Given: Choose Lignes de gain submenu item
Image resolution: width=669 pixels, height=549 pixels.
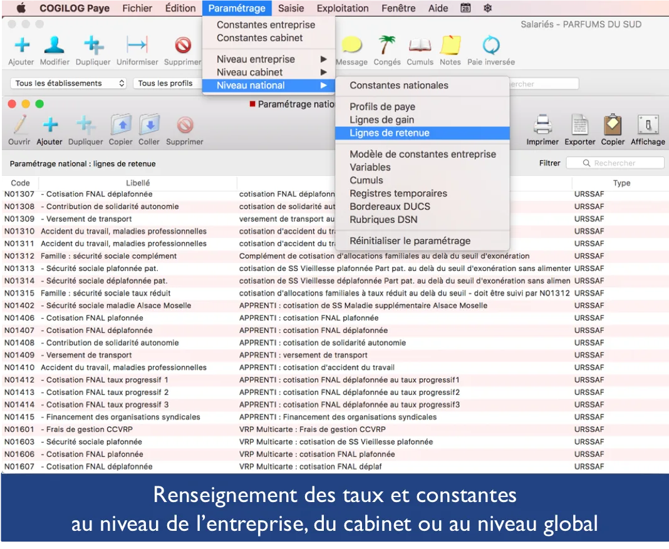Looking at the screenshot, I should click(422, 120).
